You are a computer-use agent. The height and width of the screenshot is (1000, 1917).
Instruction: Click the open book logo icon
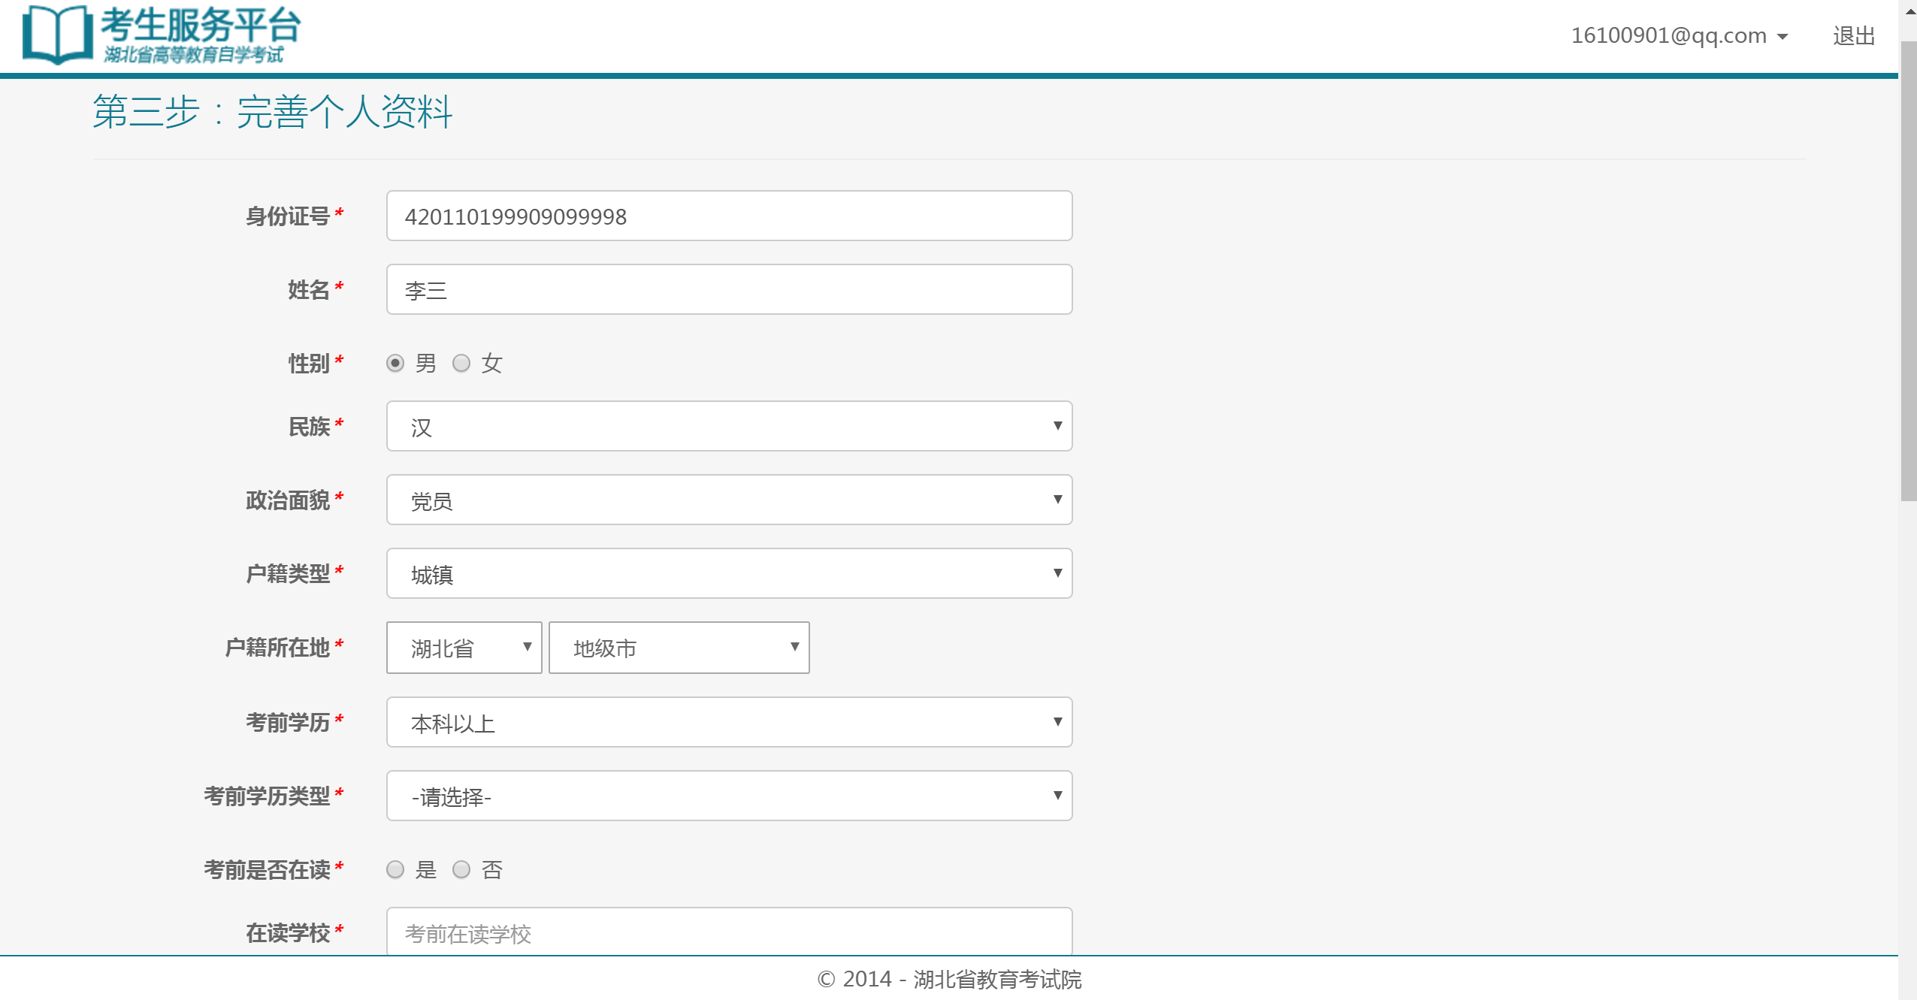tap(57, 35)
